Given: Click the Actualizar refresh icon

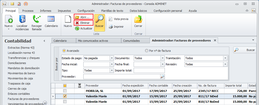Looking at the screenshot, I should (x=77, y=28).
